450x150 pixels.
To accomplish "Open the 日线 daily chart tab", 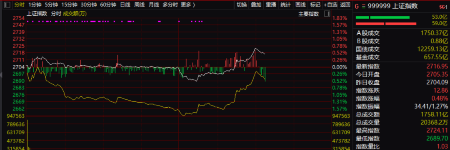I will click(125, 5).
